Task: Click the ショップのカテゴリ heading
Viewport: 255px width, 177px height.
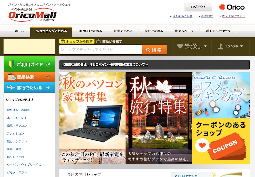Action: point(19,100)
